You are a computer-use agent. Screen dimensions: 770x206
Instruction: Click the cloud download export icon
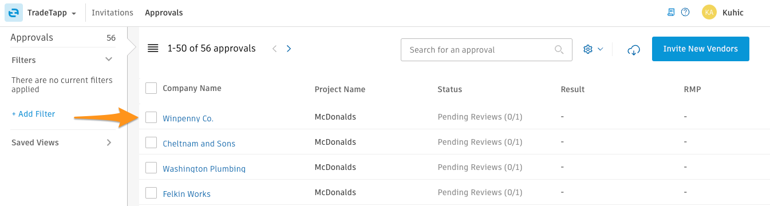(634, 50)
